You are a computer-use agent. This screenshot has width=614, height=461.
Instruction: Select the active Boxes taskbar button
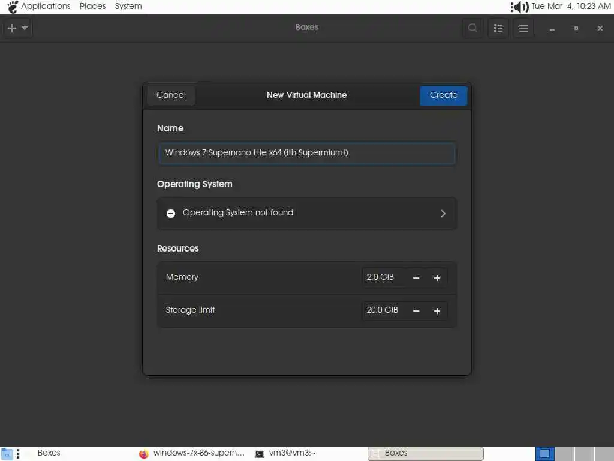tap(425, 454)
